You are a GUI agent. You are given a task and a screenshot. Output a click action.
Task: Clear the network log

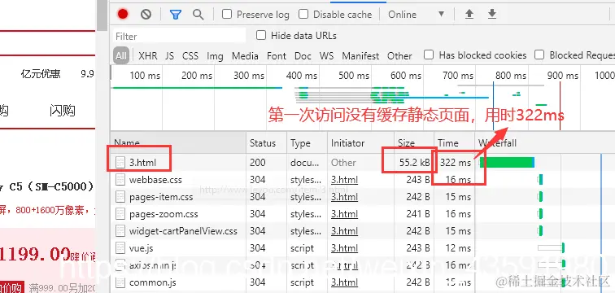point(146,15)
